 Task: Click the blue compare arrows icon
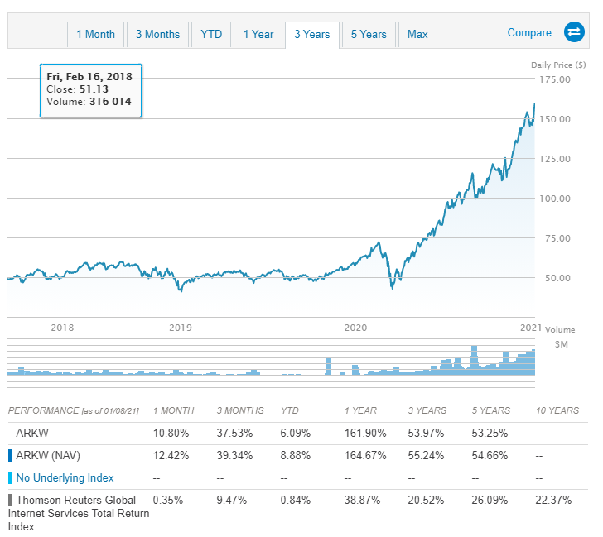[574, 32]
